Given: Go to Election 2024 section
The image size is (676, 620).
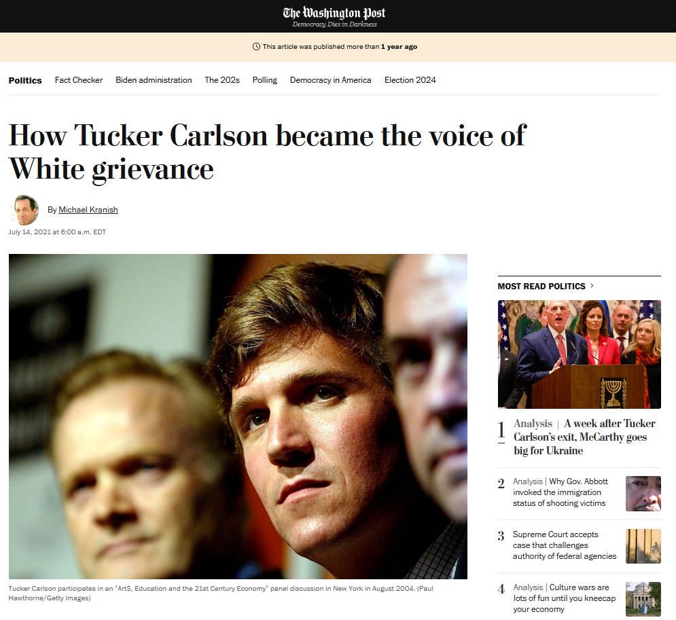Looking at the screenshot, I should click(410, 80).
